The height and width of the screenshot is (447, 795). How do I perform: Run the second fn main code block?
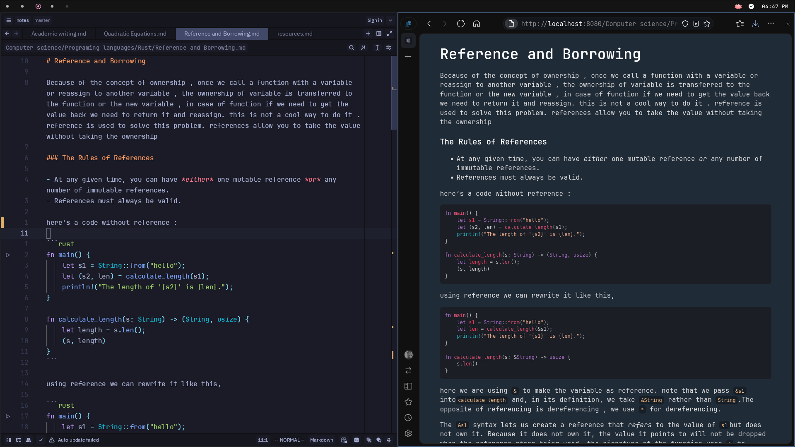8,416
